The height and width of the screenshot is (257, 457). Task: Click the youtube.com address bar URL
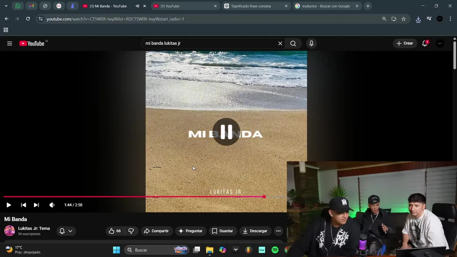point(115,19)
